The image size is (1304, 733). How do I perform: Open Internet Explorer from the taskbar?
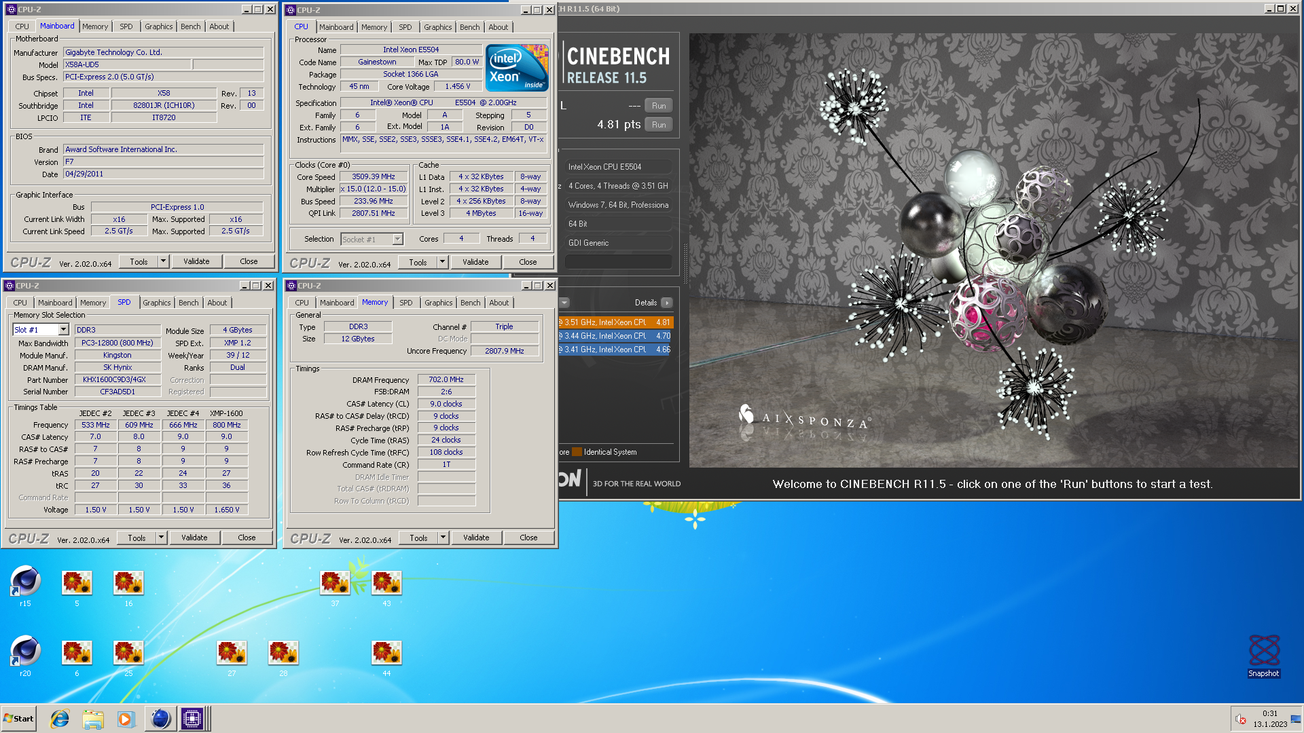click(60, 719)
